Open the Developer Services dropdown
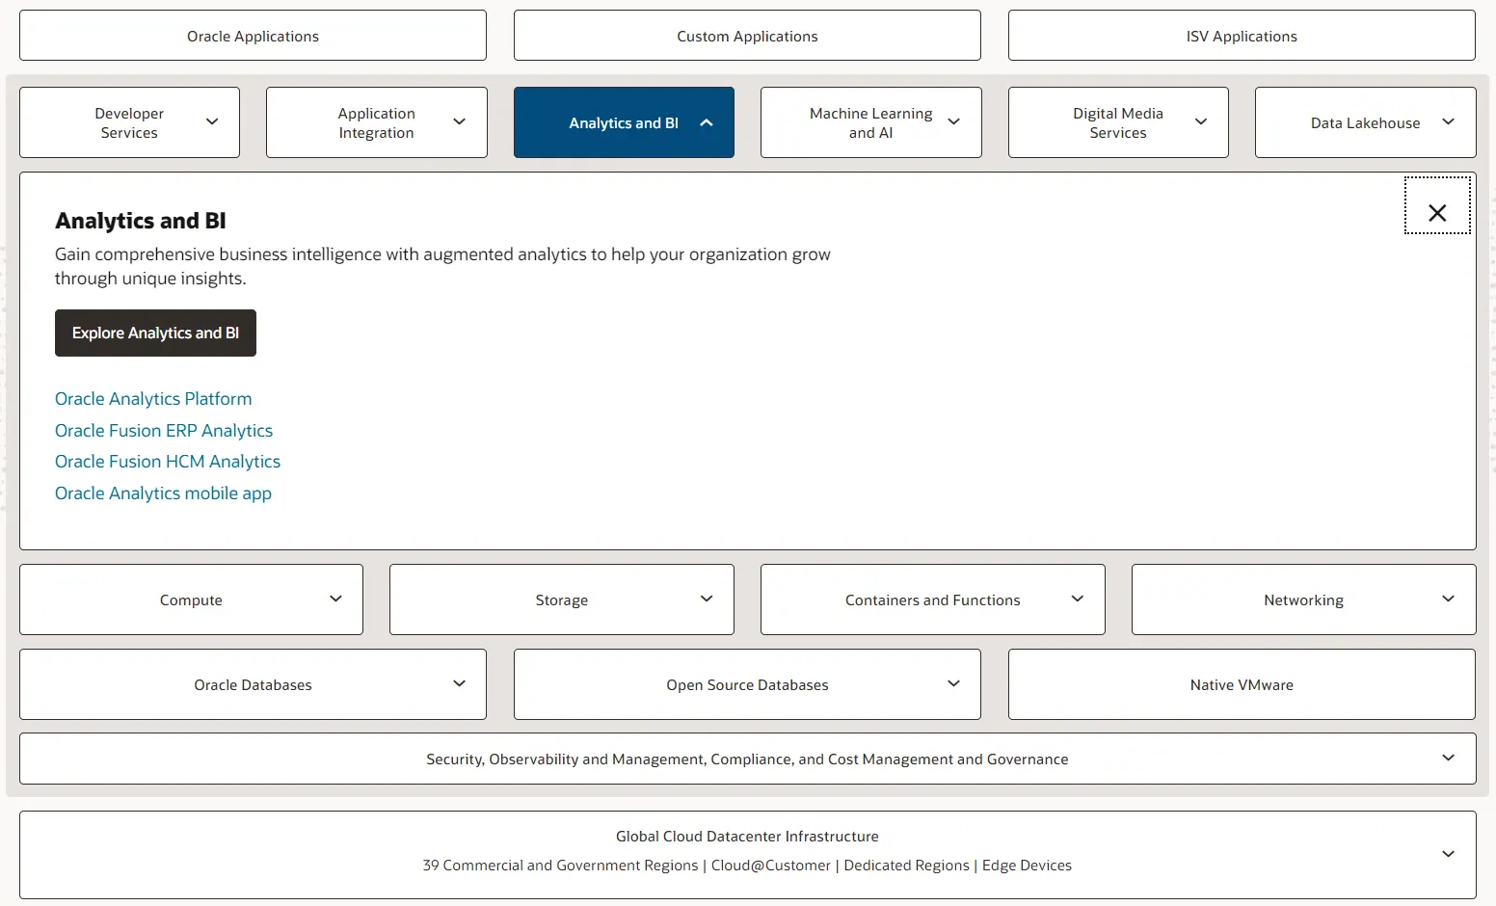This screenshot has height=906, width=1496. (129, 122)
